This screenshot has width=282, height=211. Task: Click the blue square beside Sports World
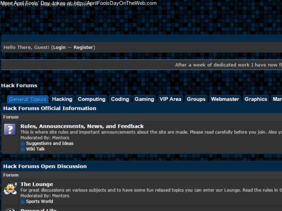click(x=22, y=202)
